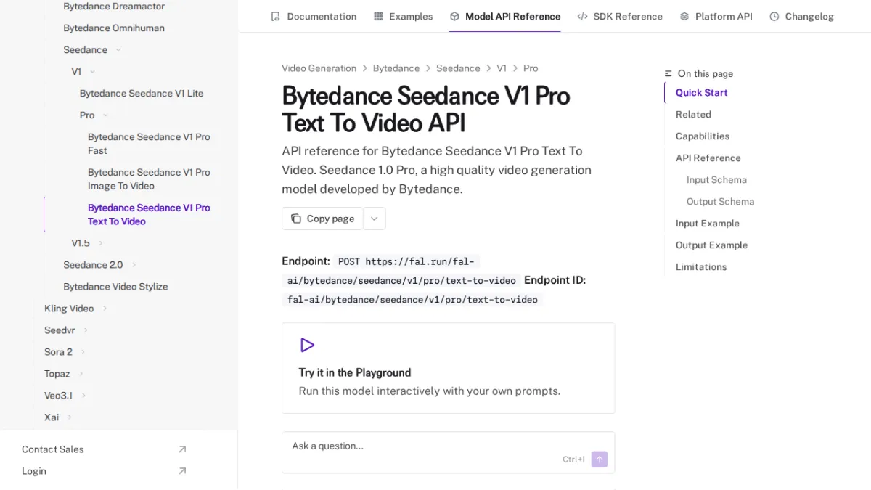This screenshot has height=490, width=871.
Task: Expand the Seedvr chevron
Action: coord(86,330)
